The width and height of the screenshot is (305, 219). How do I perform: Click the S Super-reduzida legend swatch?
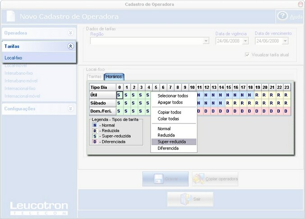[x=95, y=136]
